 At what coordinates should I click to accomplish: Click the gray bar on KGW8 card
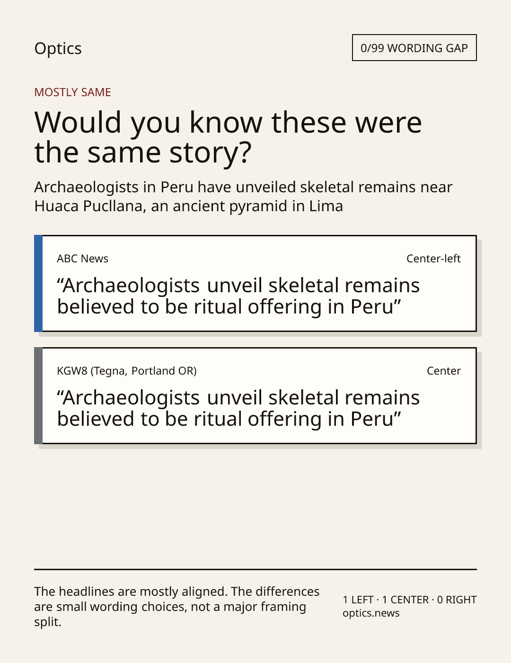click(x=38, y=395)
